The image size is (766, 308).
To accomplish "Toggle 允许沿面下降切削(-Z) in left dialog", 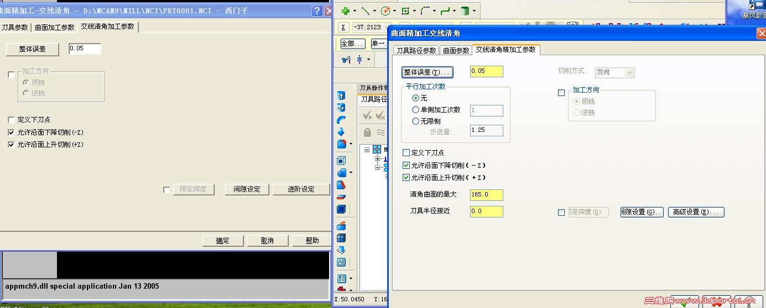I will [11, 132].
